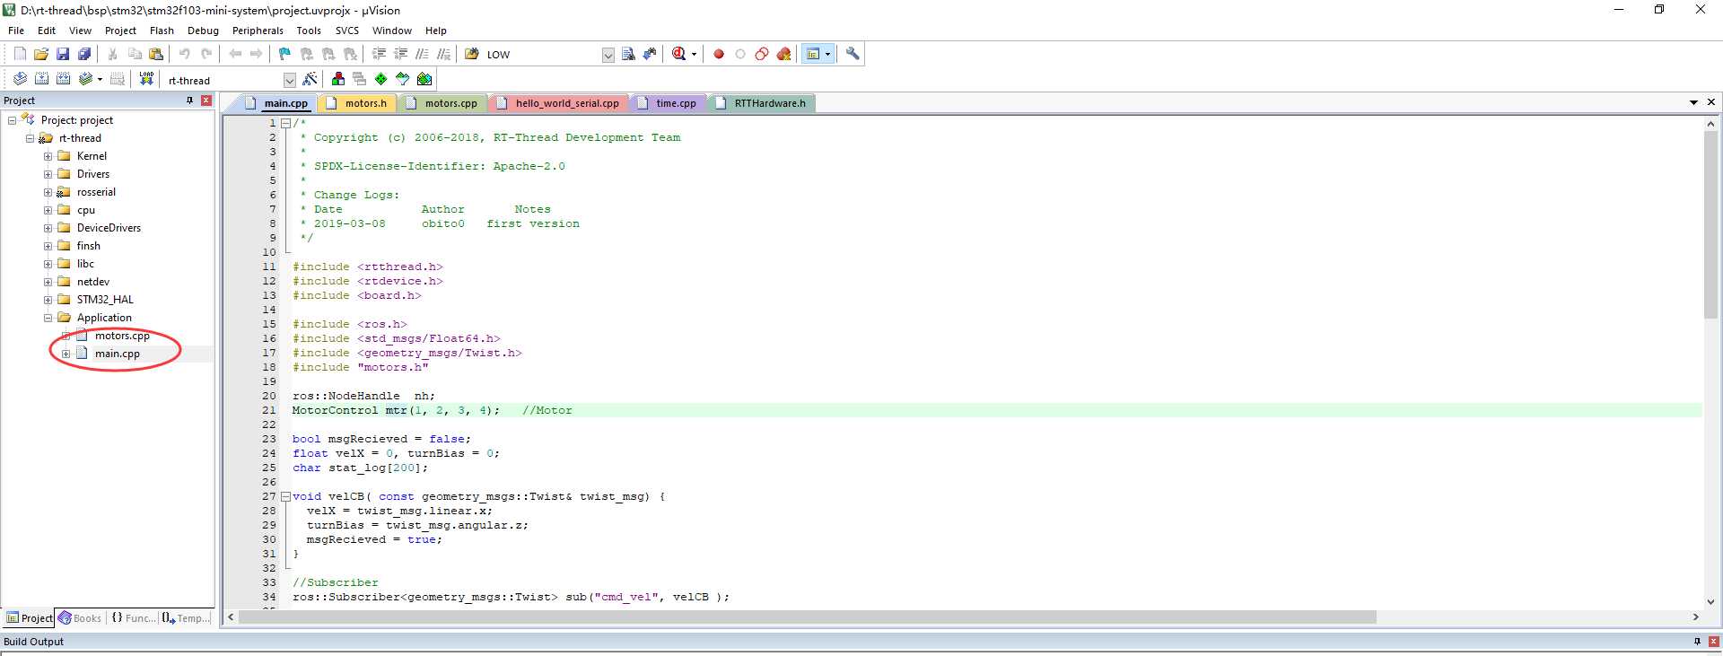
Task: Collapse the Application folder node
Action: click(48, 318)
